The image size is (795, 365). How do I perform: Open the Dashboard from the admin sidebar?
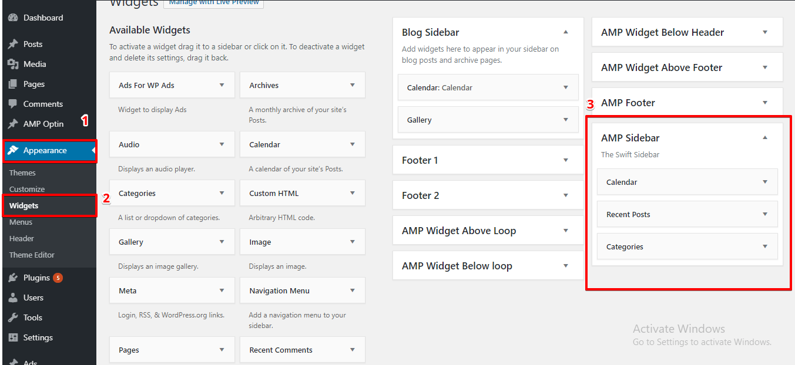[14, 17]
